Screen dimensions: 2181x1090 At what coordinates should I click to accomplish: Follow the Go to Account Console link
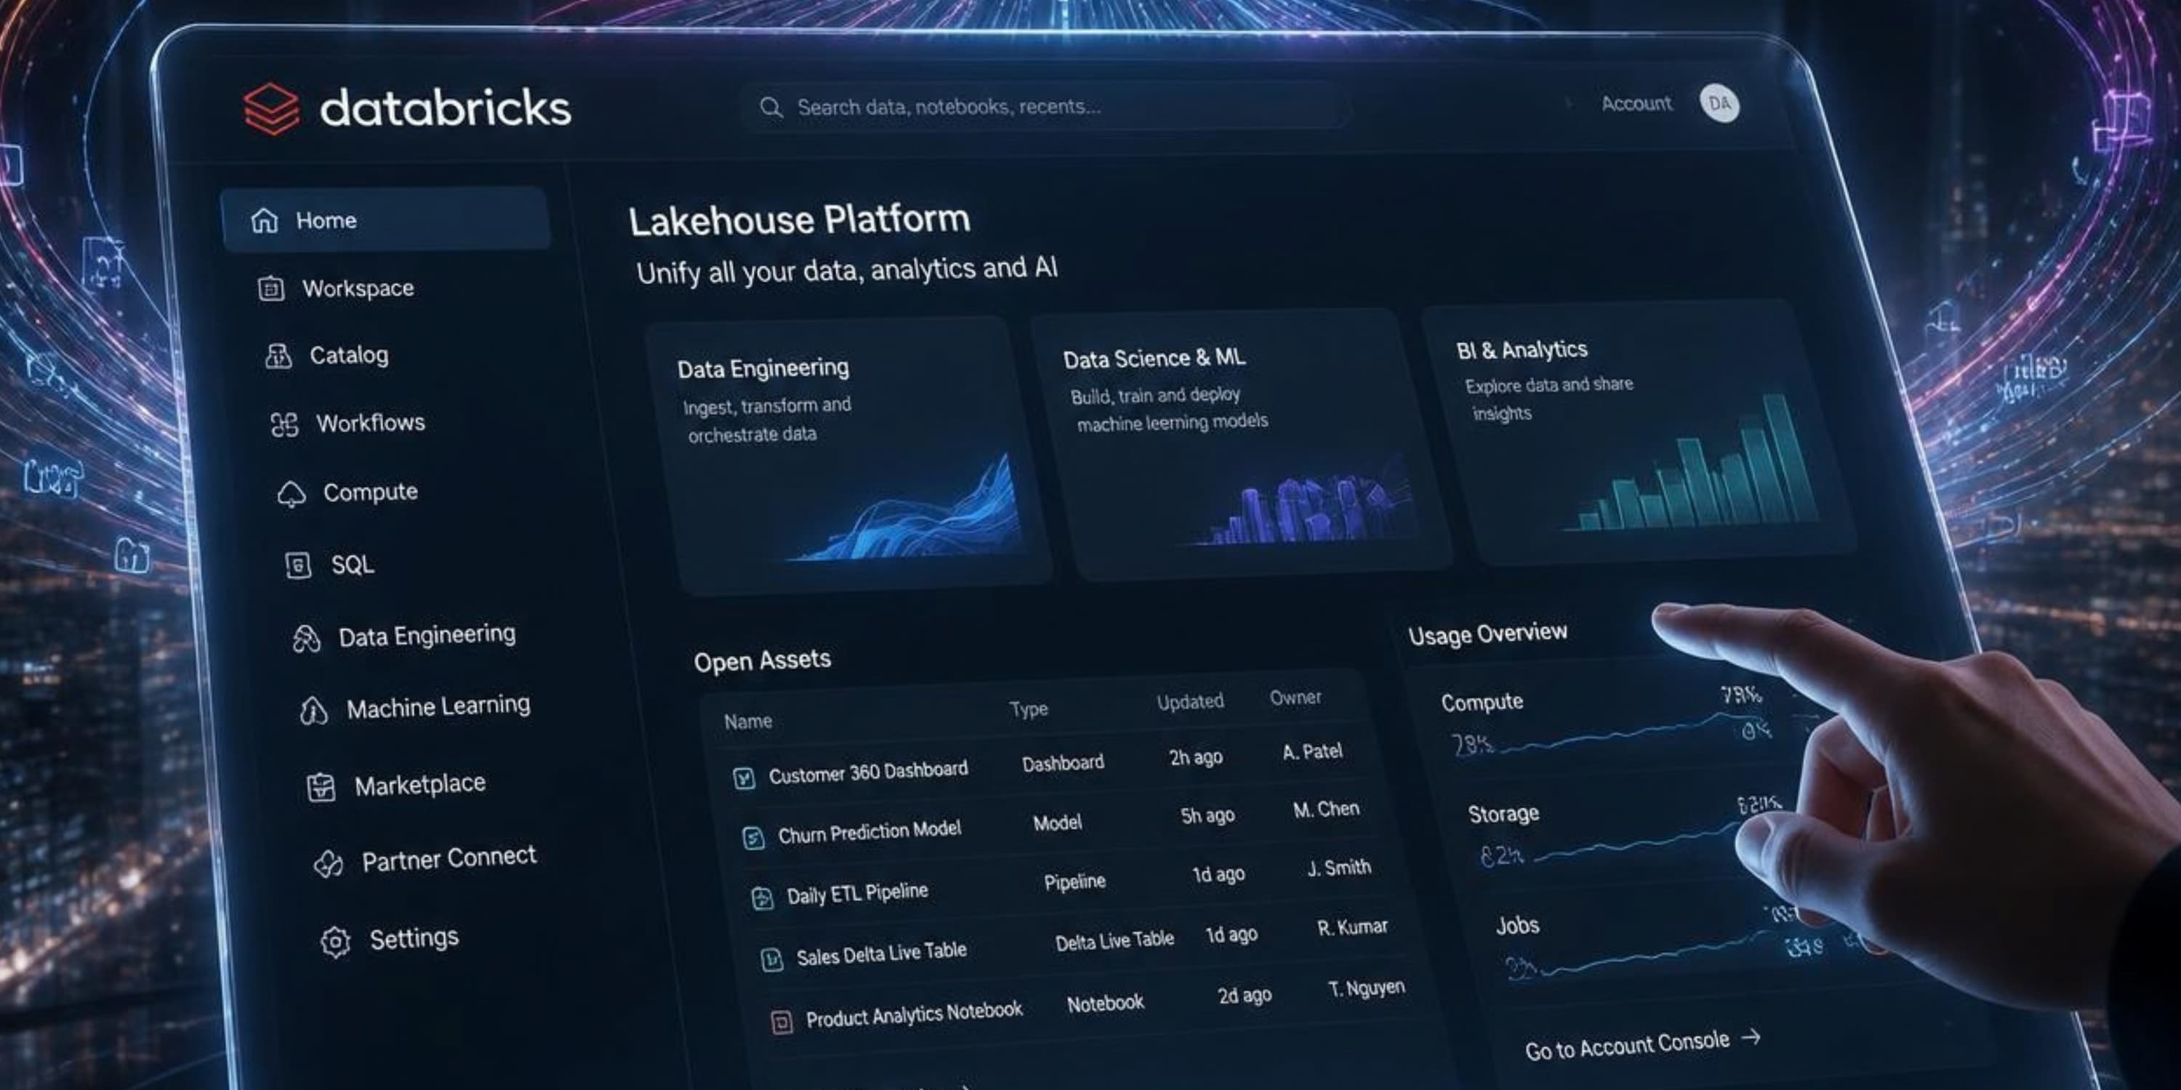[x=1642, y=1044]
